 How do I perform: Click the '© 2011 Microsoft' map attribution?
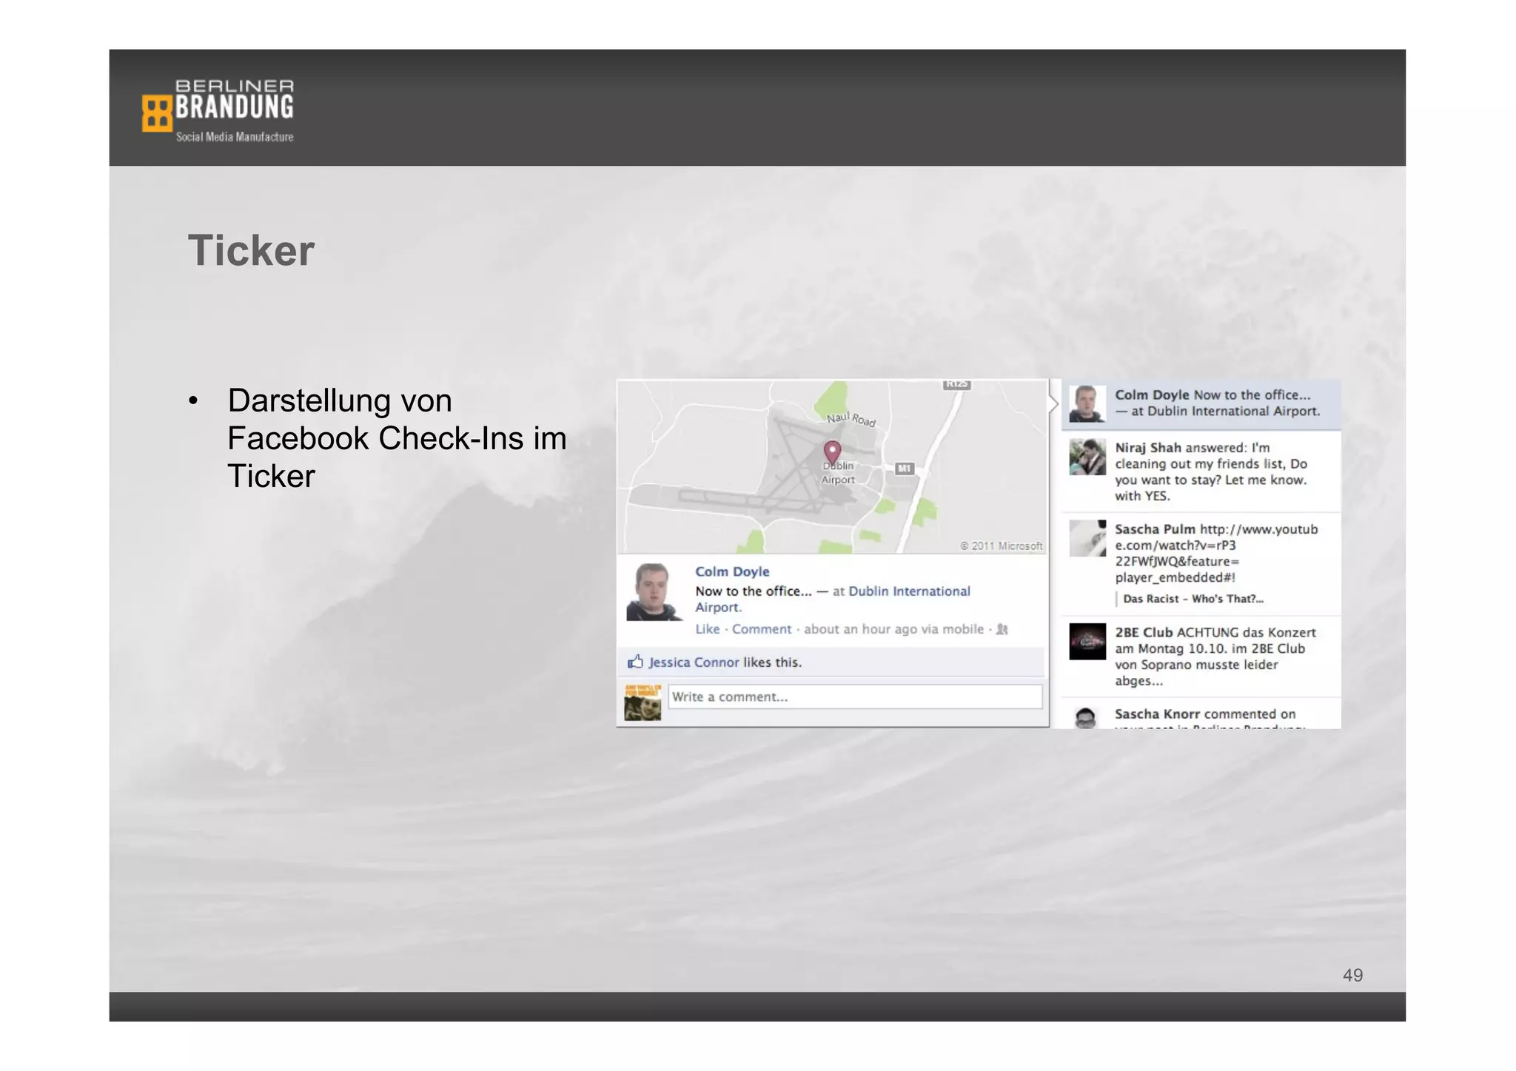[1002, 546]
